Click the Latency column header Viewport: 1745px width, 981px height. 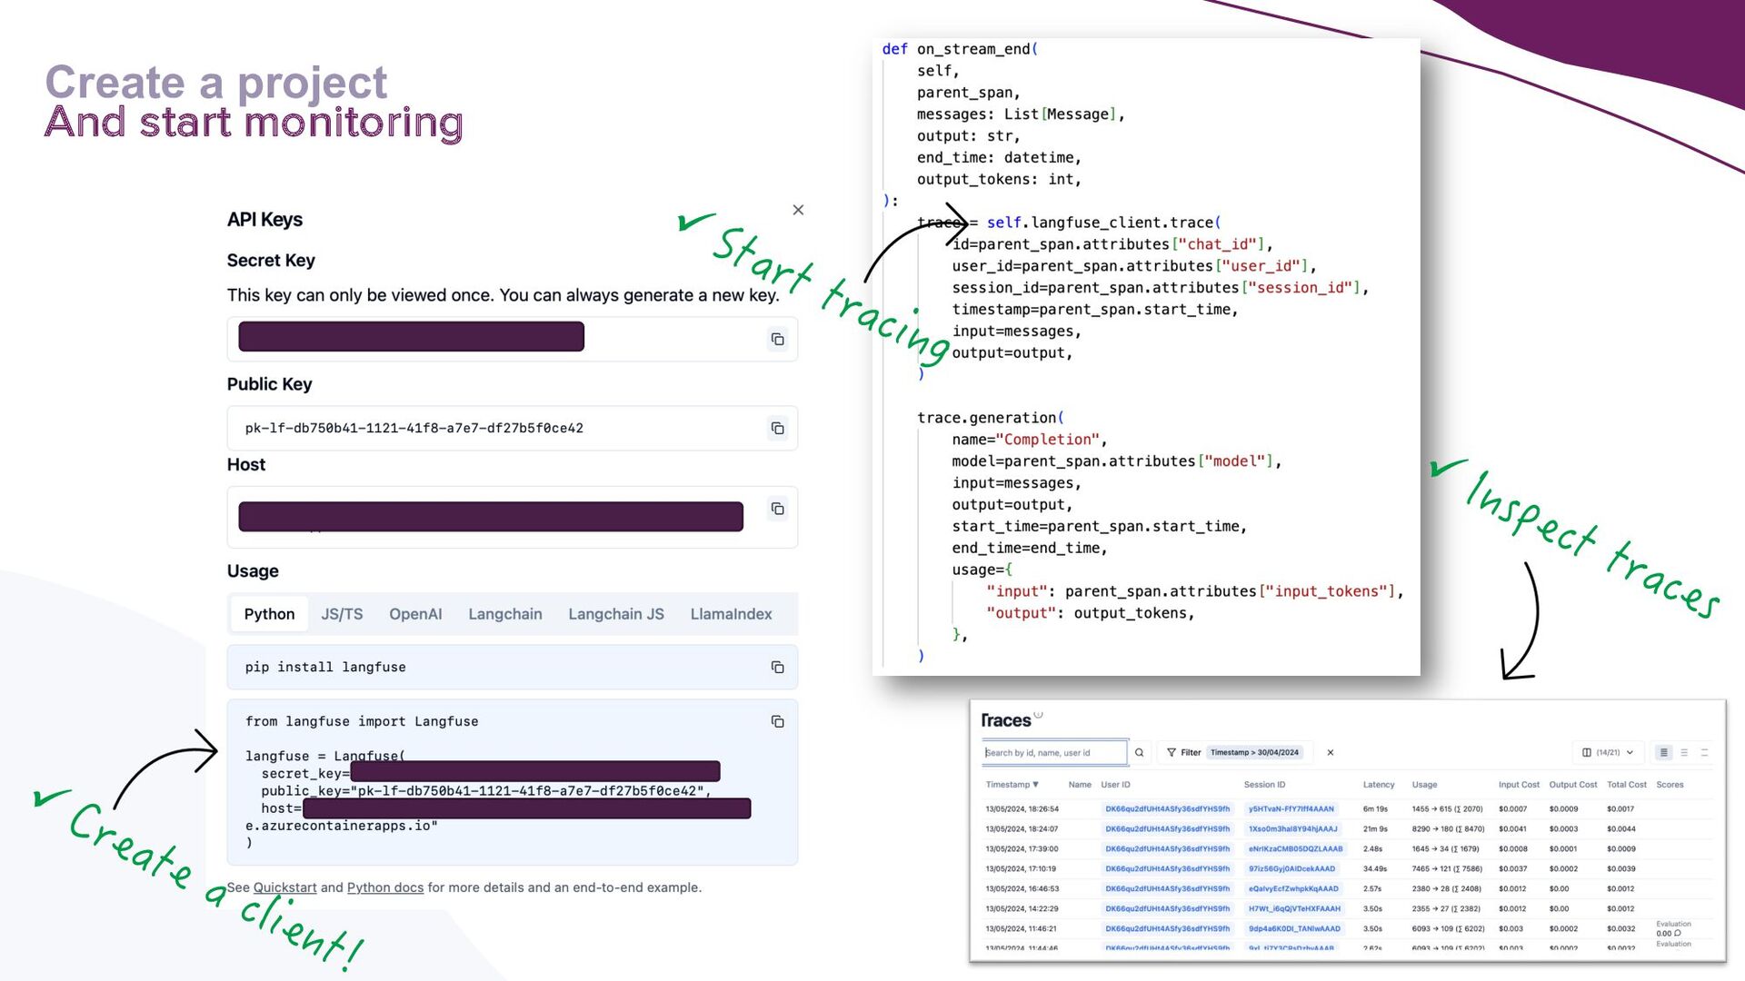pyautogui.click(x=1378, y=785)
